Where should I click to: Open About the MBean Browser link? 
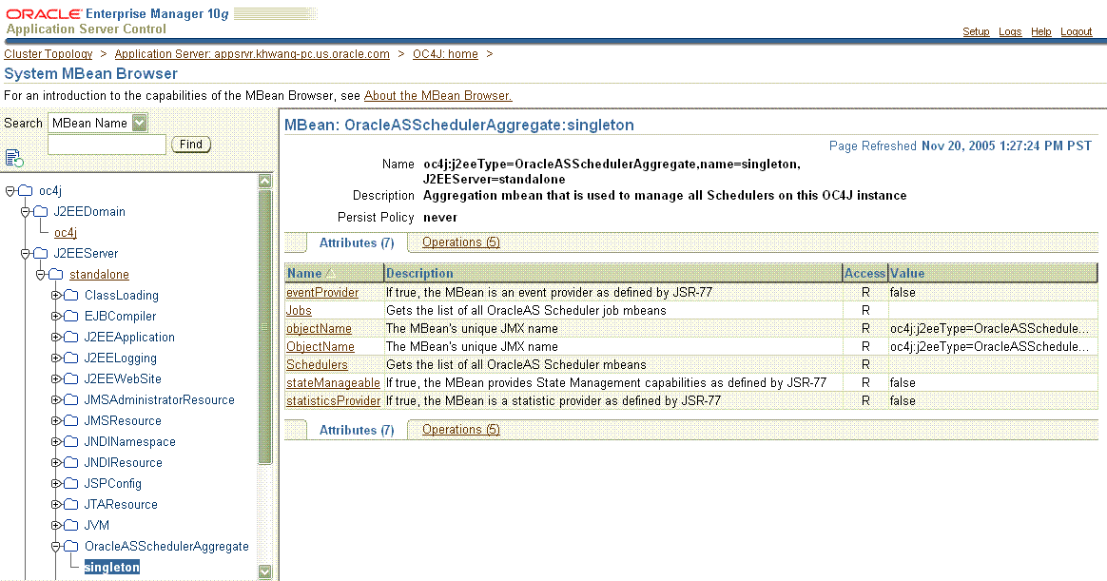(x=437, y=96)
